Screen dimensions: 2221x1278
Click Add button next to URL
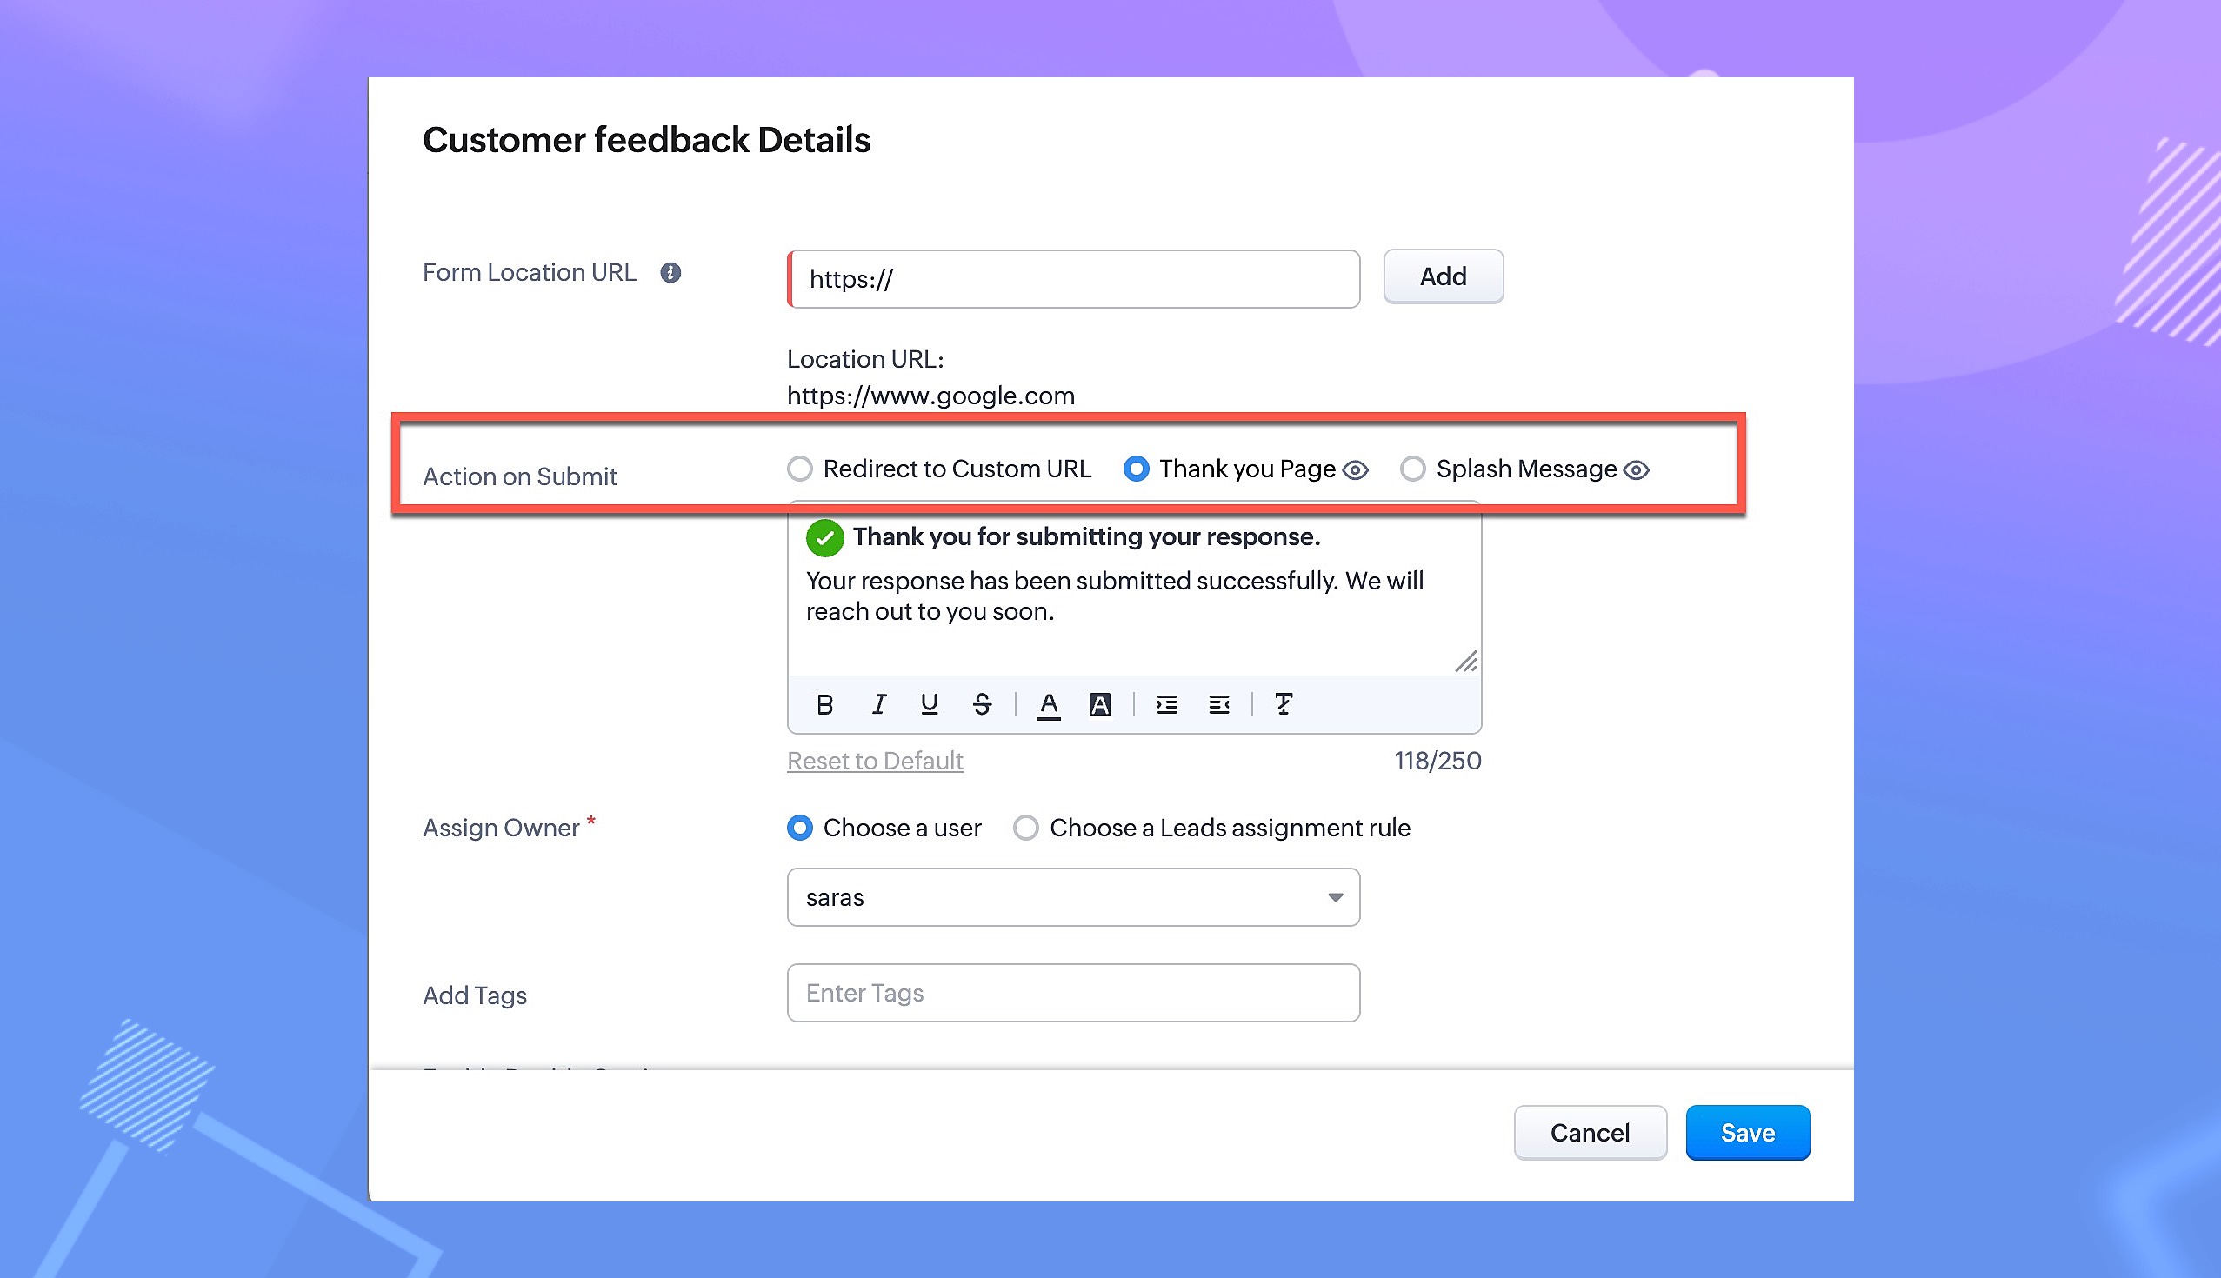point(1444,276)
